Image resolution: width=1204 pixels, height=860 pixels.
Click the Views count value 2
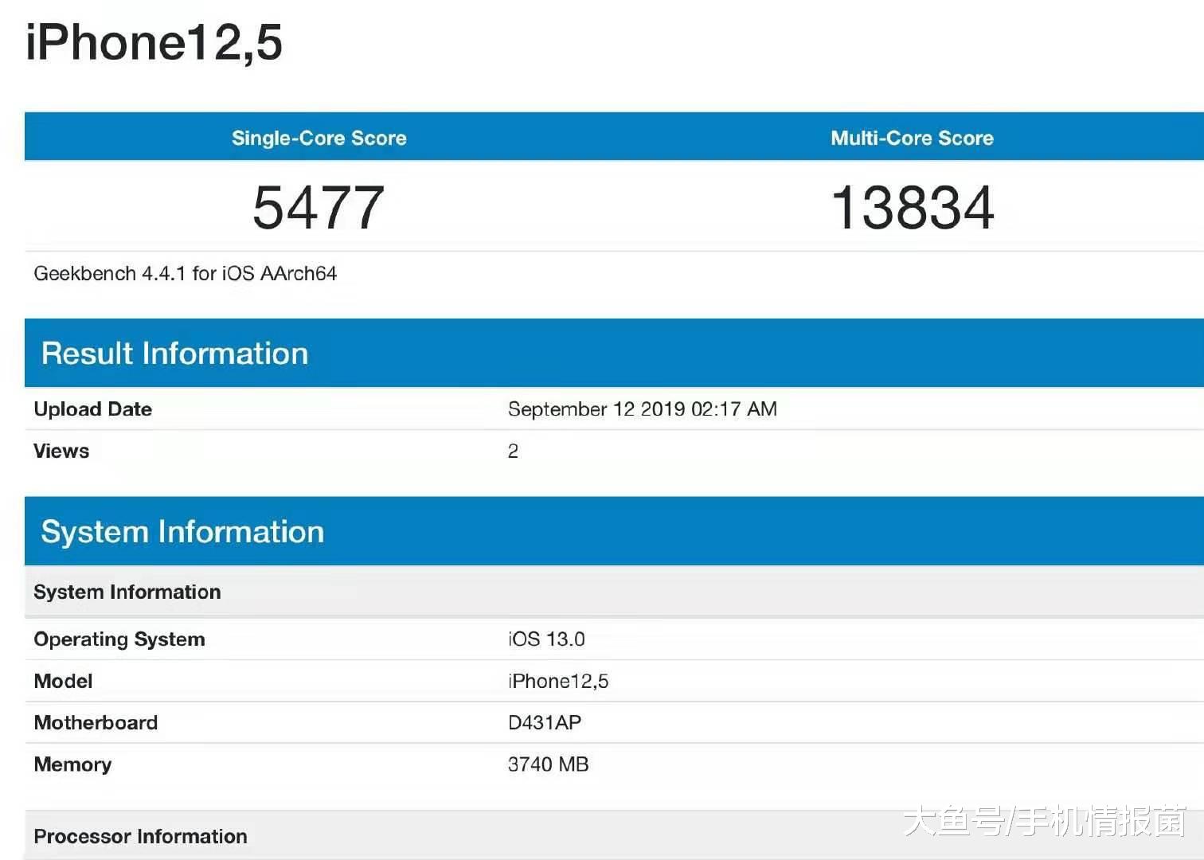513,451
